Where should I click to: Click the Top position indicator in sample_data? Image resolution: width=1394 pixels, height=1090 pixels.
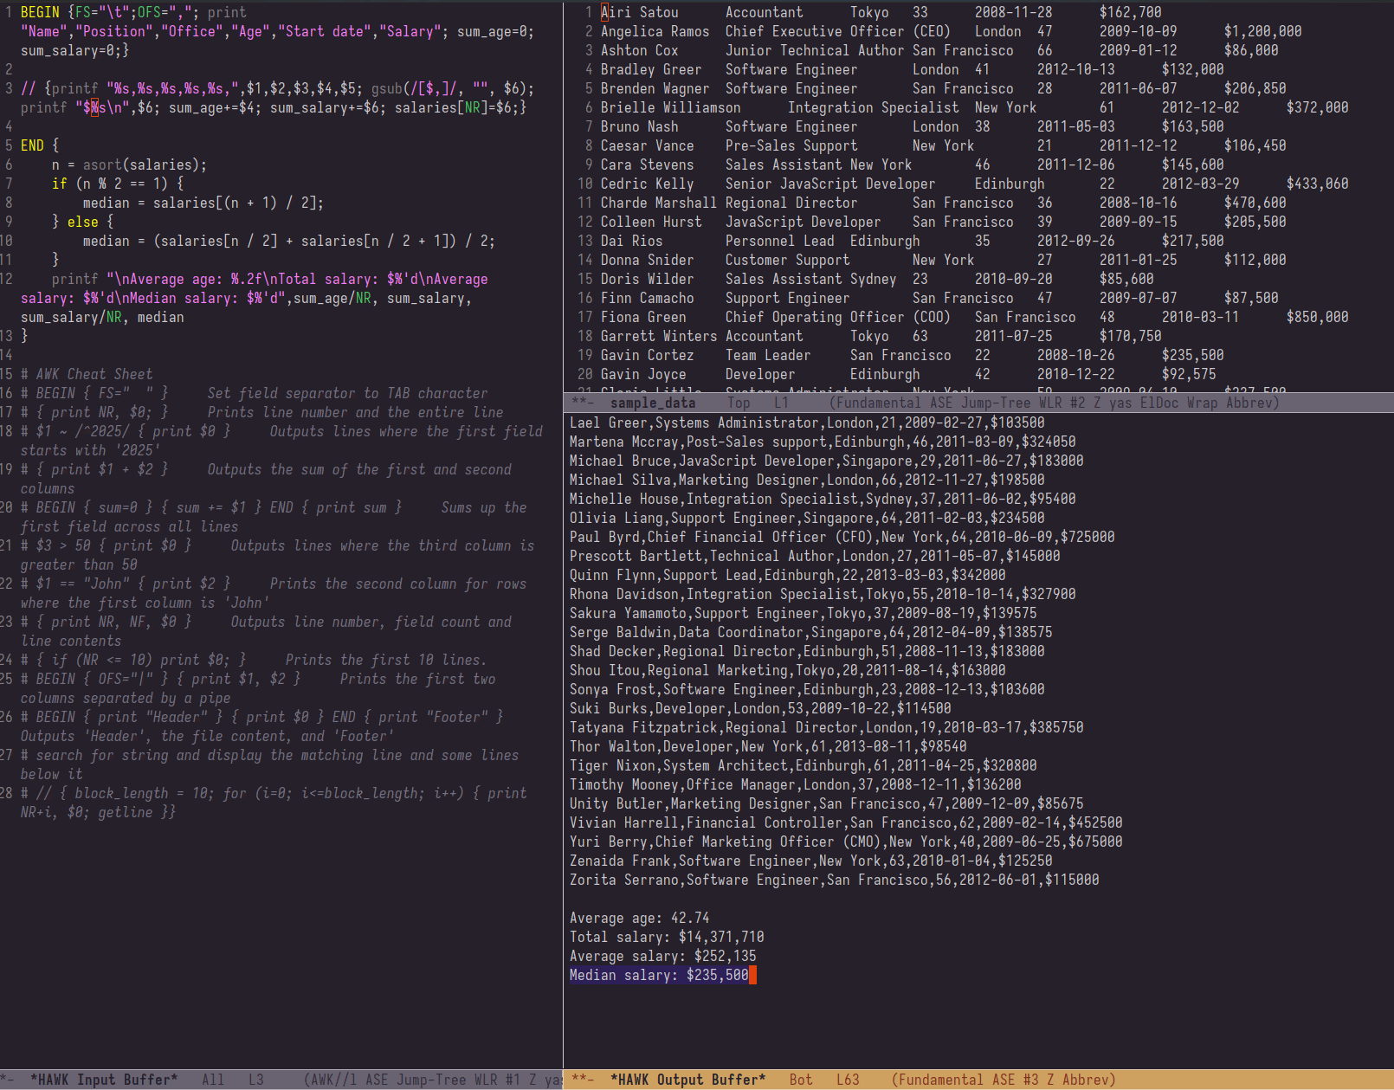click(x=739, y=403)
